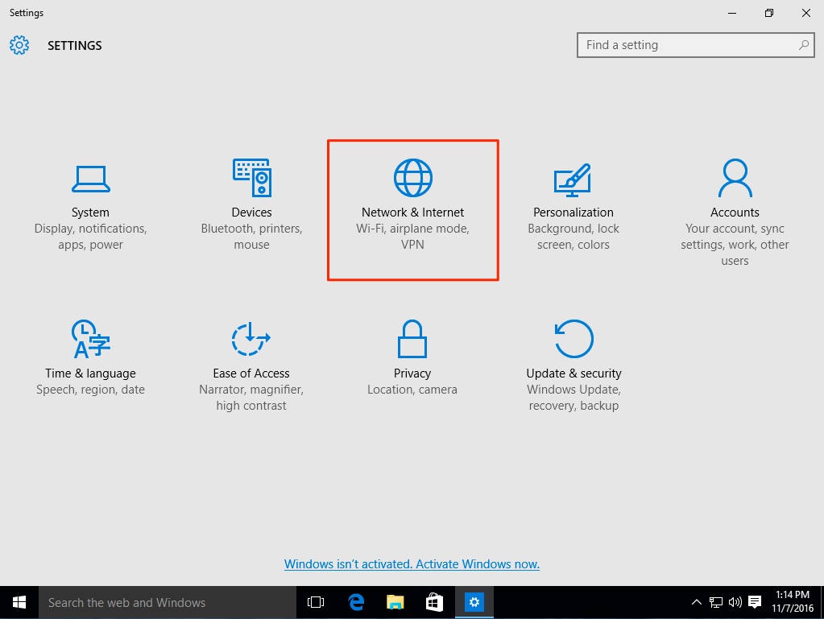The image size is (824, 619).
Task: Open File Explorer from the taskbar
Action: point(395,602)
